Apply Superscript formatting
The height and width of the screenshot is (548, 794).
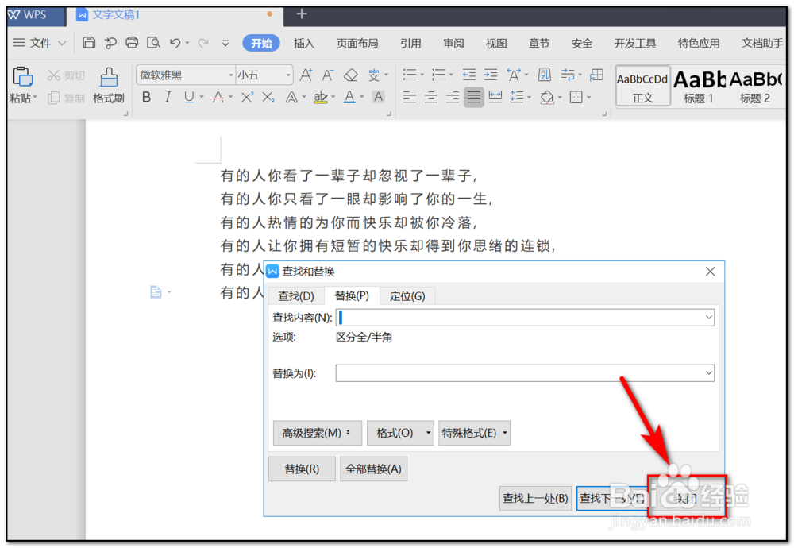[x=247, y=97]
